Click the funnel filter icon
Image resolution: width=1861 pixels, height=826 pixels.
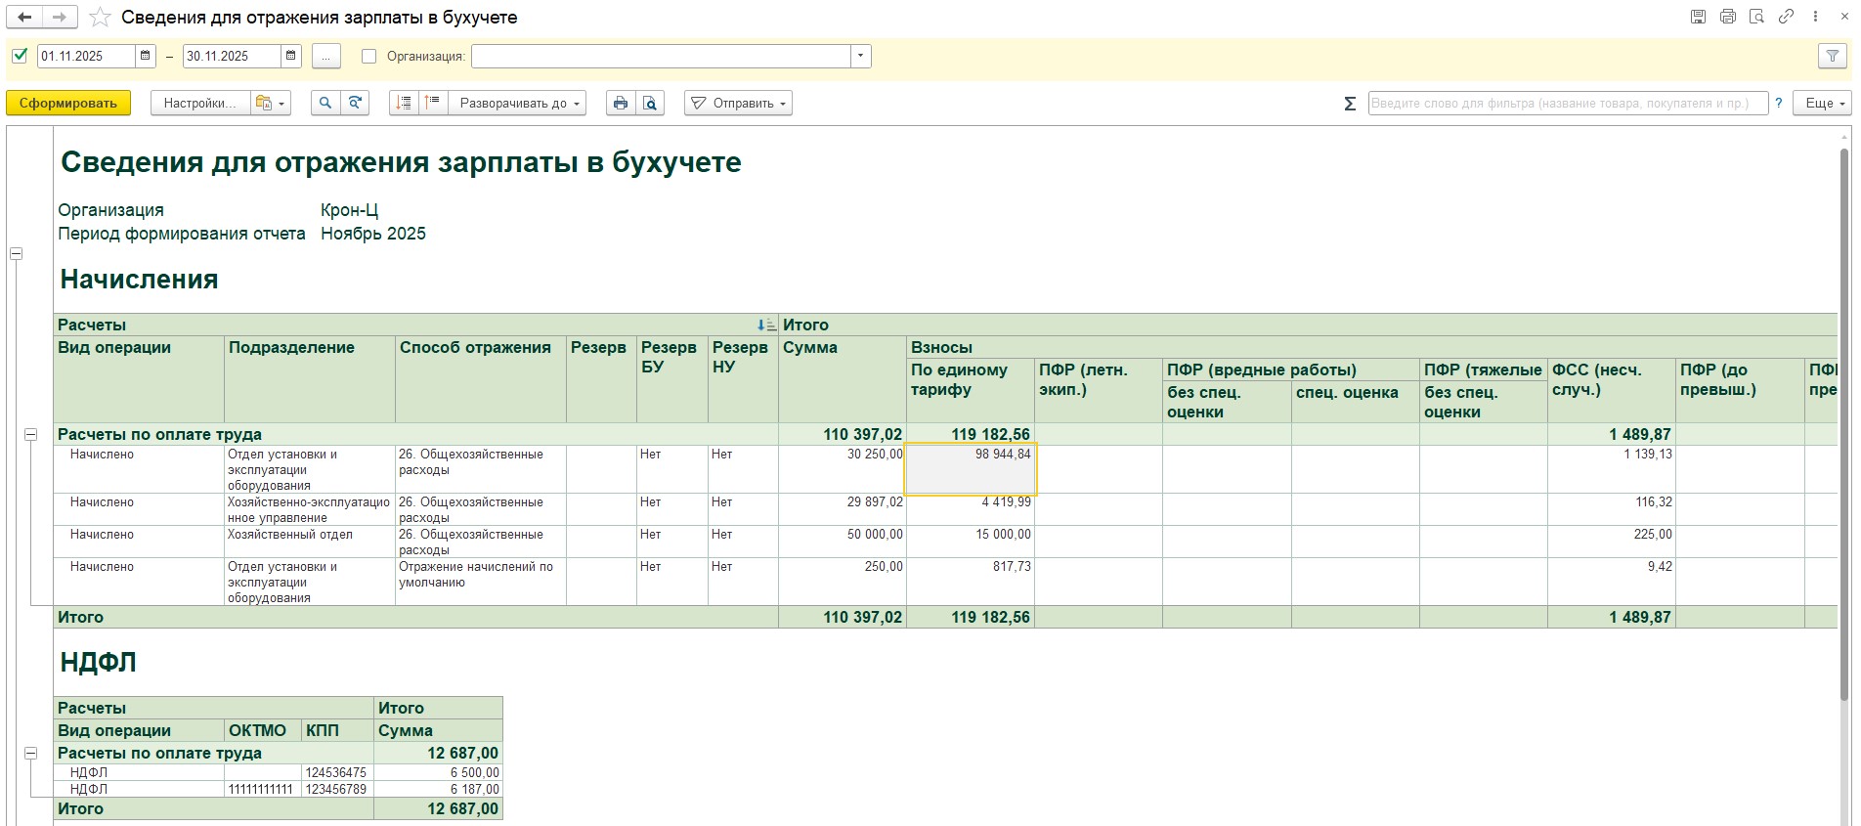[x=1833, y=57]
